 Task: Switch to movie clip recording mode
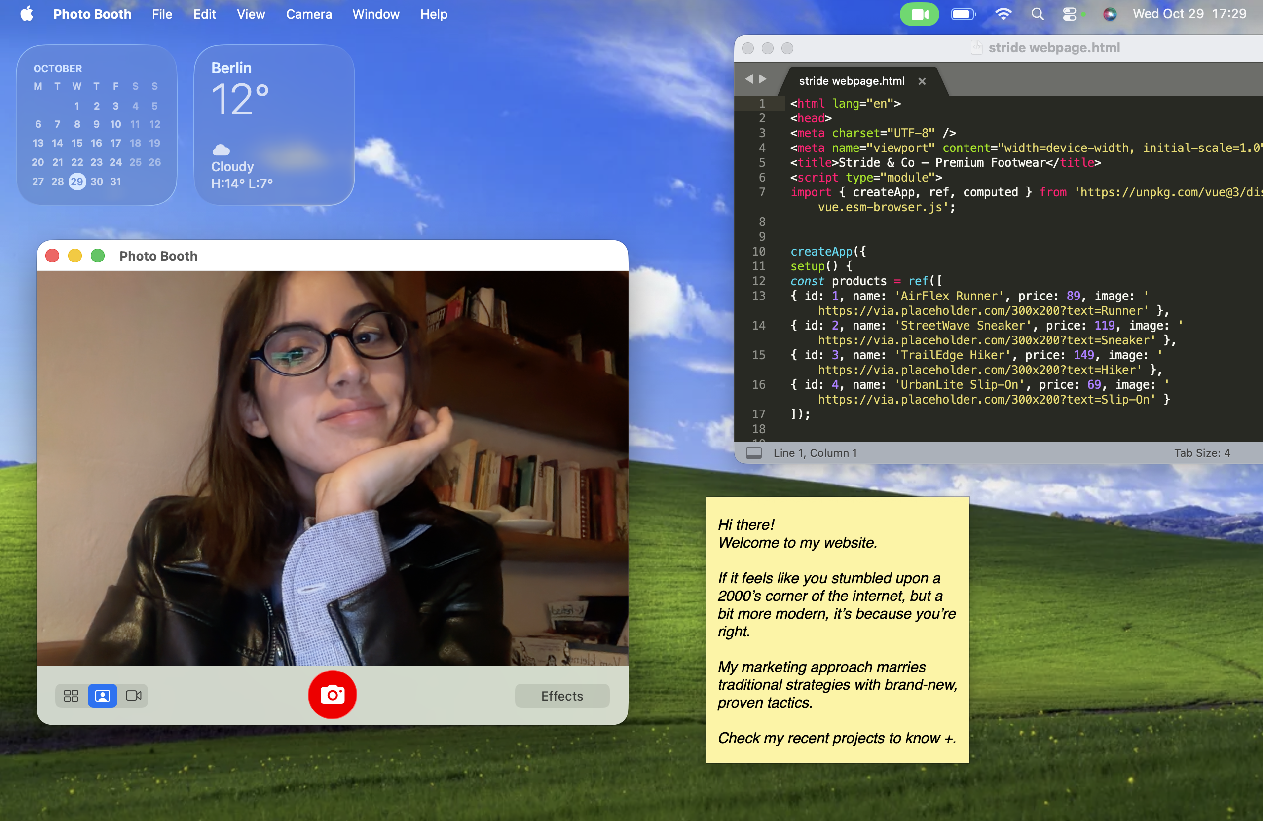133,696
